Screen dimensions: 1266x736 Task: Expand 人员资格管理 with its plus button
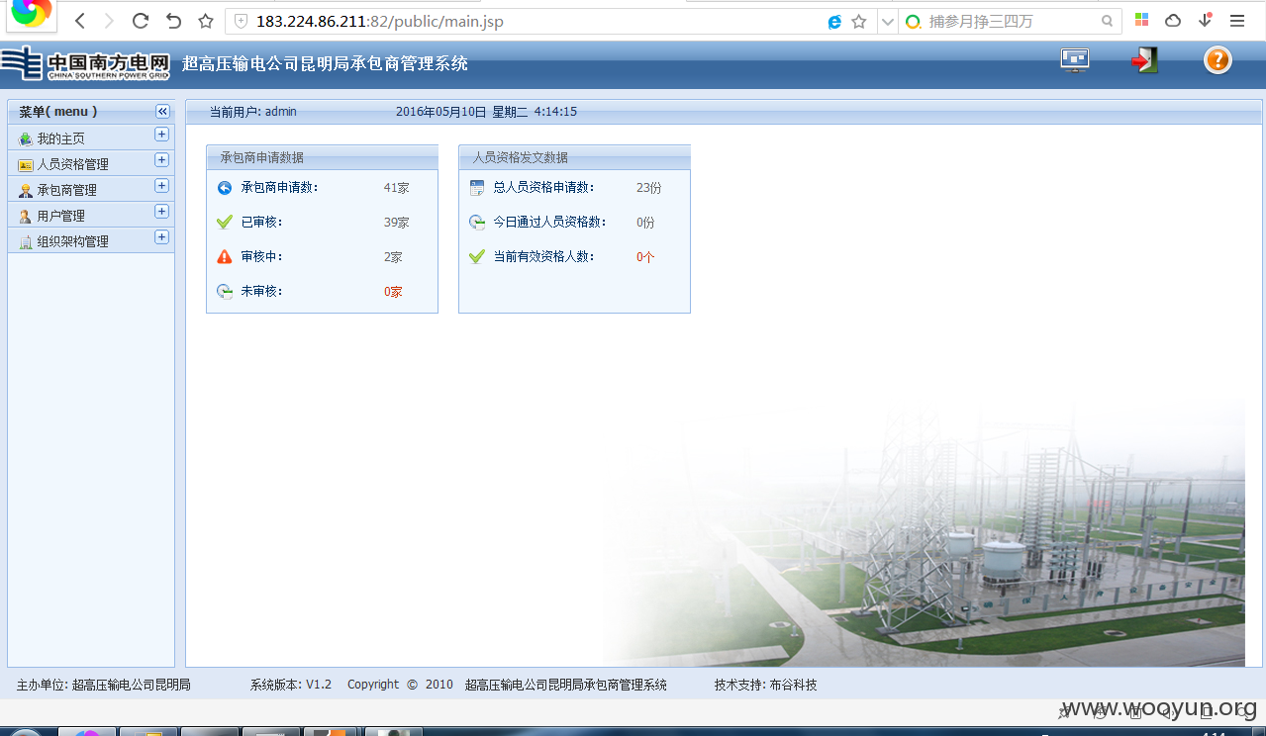tap(161, 160)
